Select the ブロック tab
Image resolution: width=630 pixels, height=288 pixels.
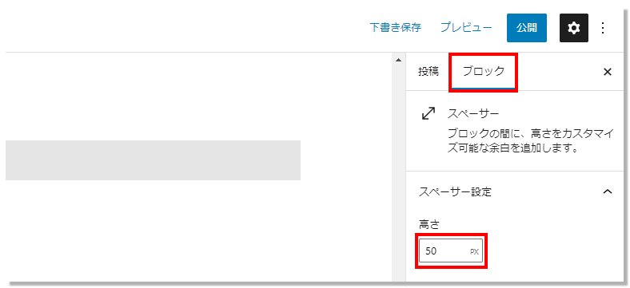point(484,72)
